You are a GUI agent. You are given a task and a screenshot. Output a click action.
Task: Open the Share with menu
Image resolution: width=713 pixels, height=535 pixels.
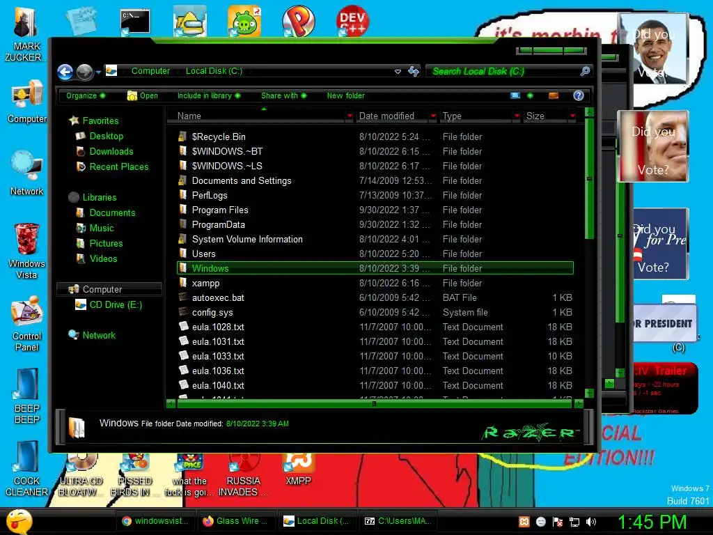point(284,95)
